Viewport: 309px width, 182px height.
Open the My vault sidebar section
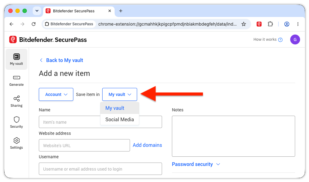[16, 59]
